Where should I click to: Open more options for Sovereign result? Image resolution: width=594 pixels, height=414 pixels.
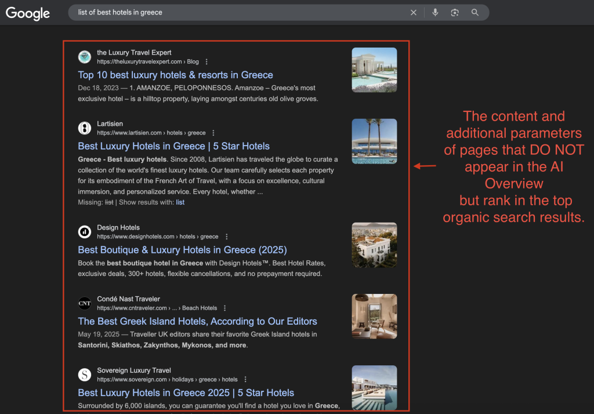point(245,379)
